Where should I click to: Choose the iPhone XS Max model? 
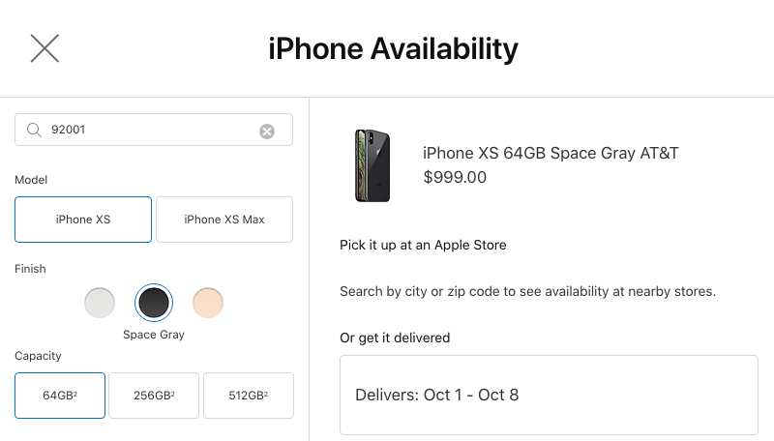(224, 220)
